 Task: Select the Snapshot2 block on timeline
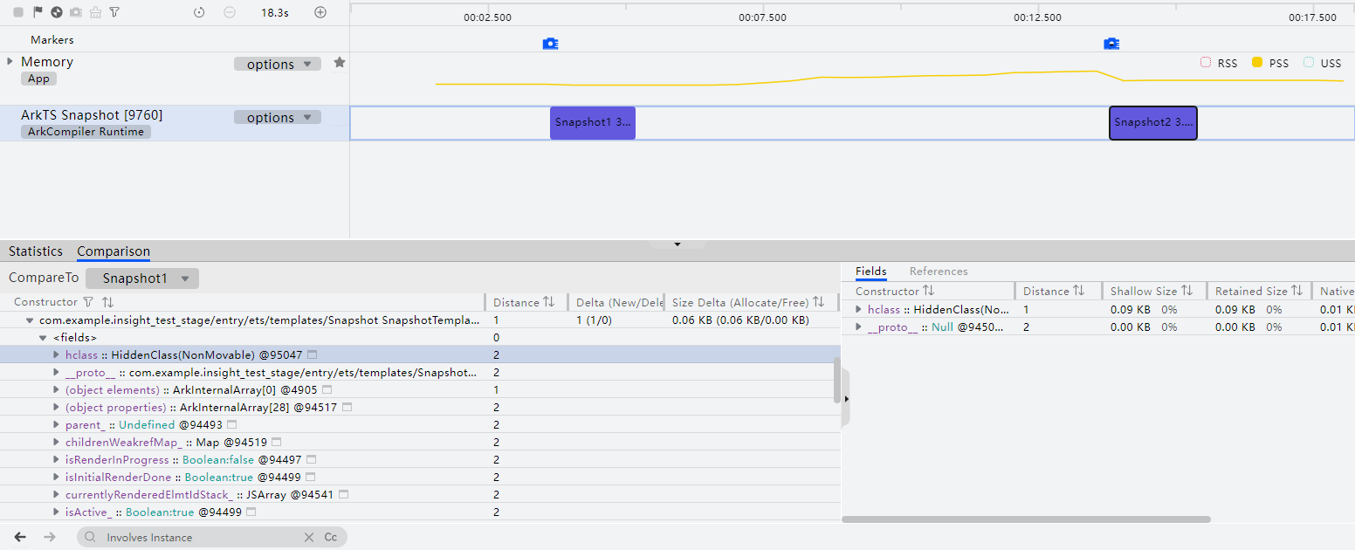coord(1153,122)
